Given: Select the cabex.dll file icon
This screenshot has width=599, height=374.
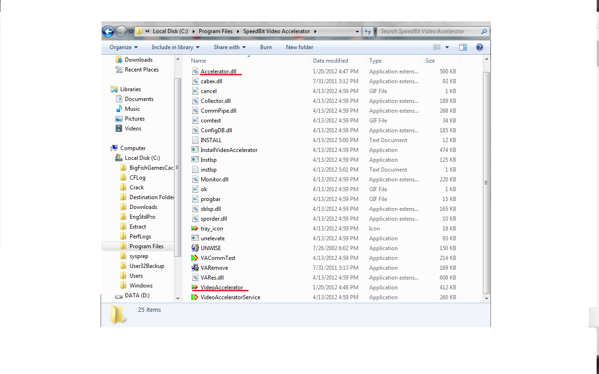Looking at the screenshot, I should 196,81.
